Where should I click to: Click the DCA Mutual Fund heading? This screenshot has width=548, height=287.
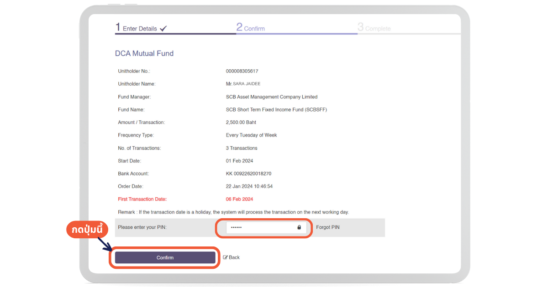[144, 53]
